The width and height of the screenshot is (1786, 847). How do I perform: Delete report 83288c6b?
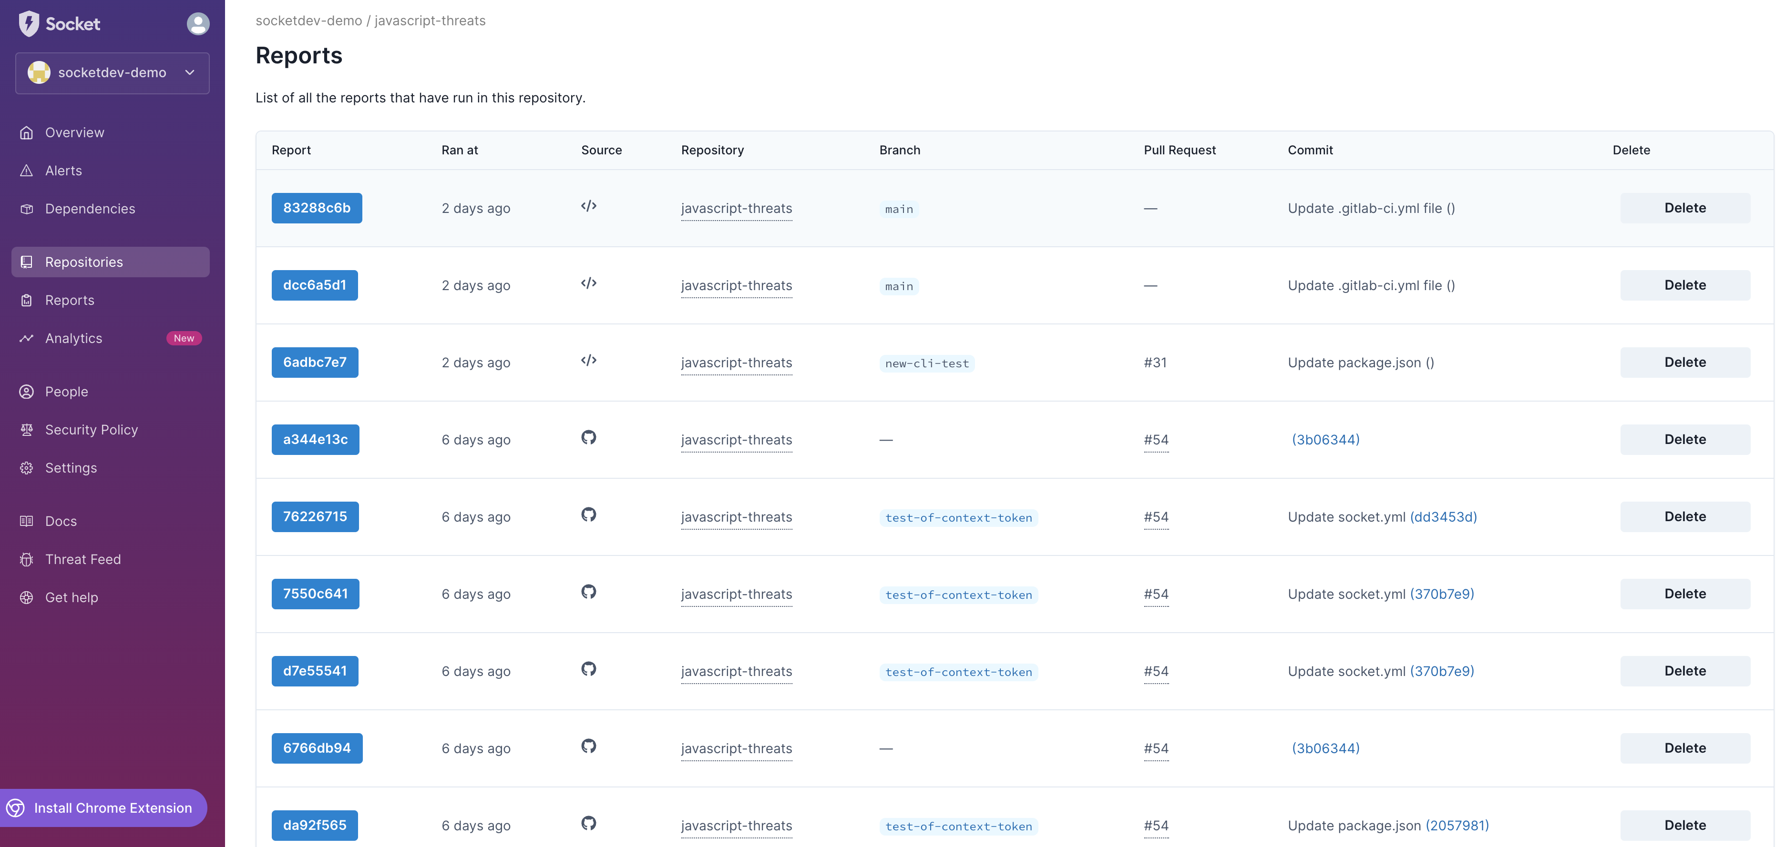(1685, 208)
